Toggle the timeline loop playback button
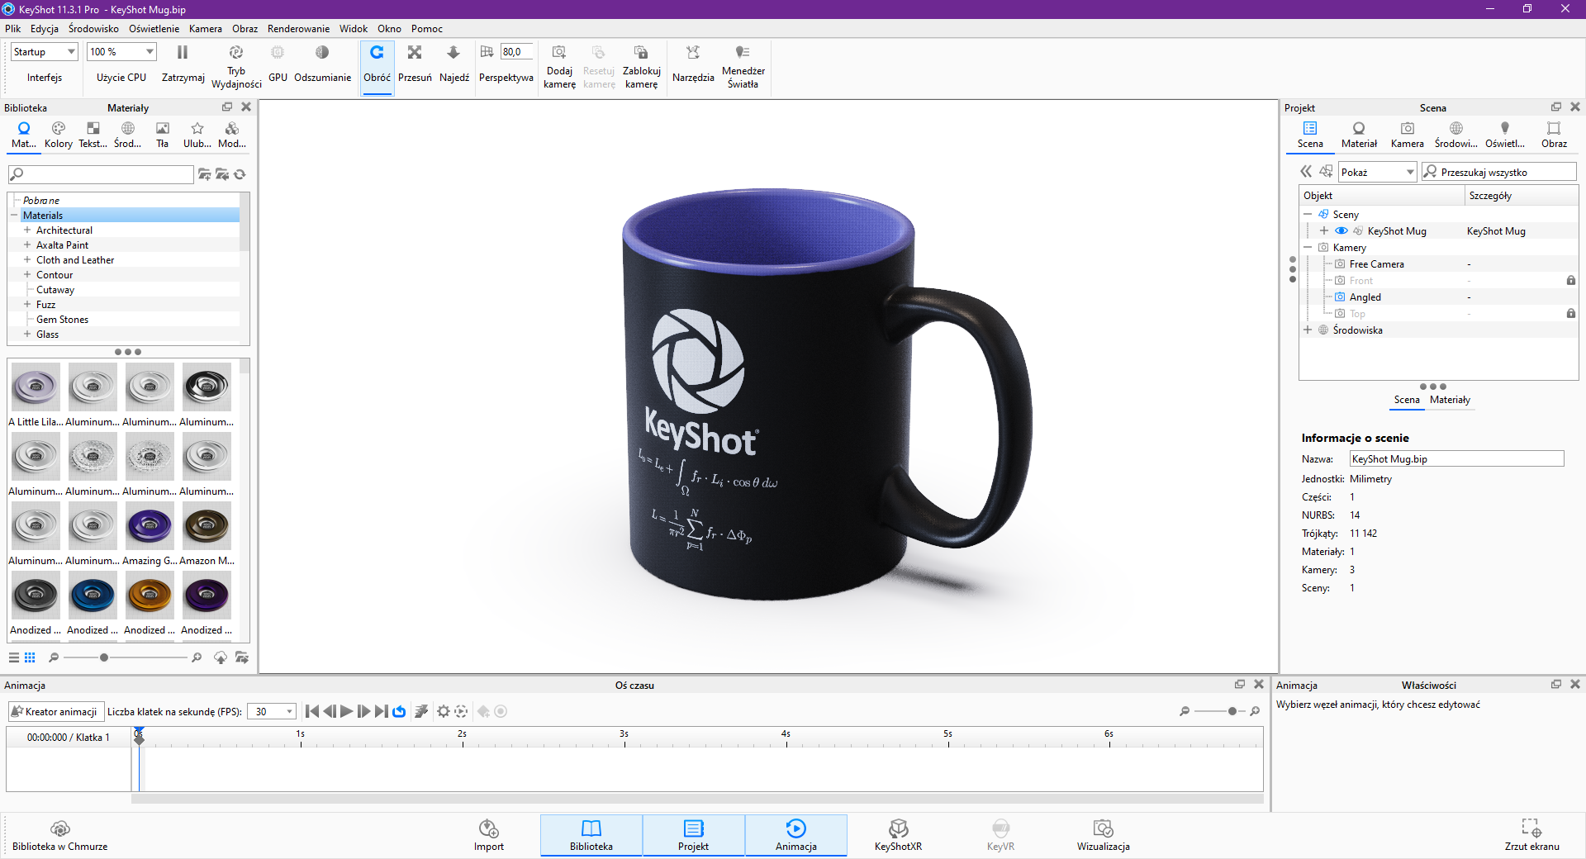The width and height of the screenshot is (1586, 859). (400, 711)
